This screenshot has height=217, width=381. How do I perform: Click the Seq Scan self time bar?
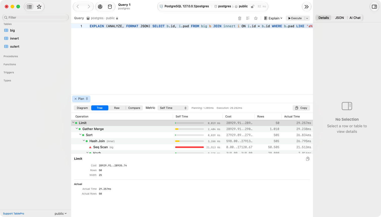tap(189, 147)
